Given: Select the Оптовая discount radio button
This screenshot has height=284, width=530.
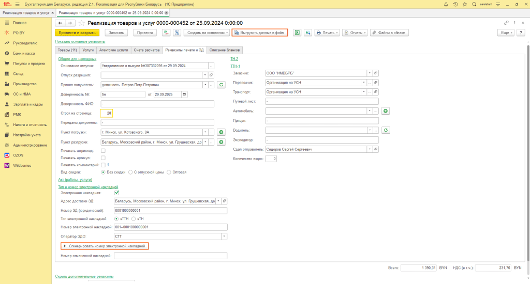Looking at the screenshot, I should pyautogui.click(x=169, y=172).
